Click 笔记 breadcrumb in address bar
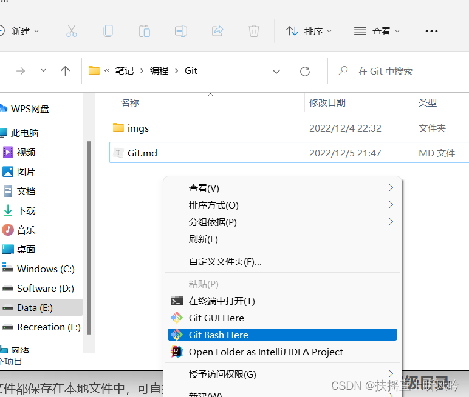Screen dimensions: 469x397 pyautogui.click(x=125, y=71)
